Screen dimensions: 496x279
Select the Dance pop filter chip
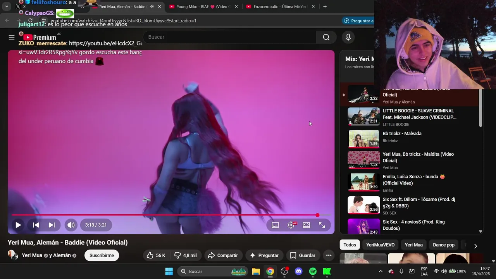click(x=444, y=245)
